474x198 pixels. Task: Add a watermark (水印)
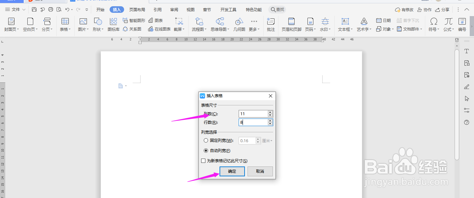tap(325, 25)
